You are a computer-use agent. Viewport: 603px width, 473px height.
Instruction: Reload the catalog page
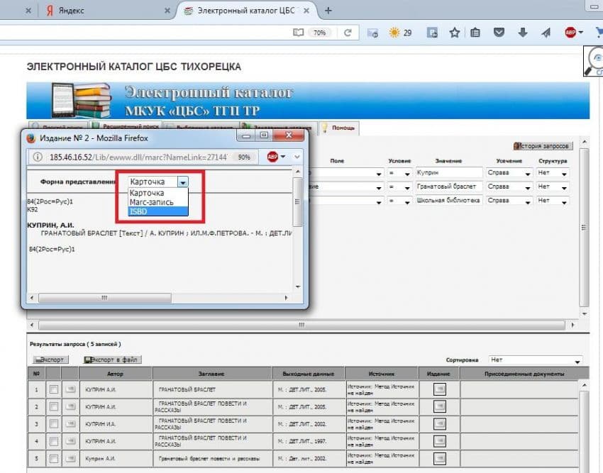[x=348, y=33]
